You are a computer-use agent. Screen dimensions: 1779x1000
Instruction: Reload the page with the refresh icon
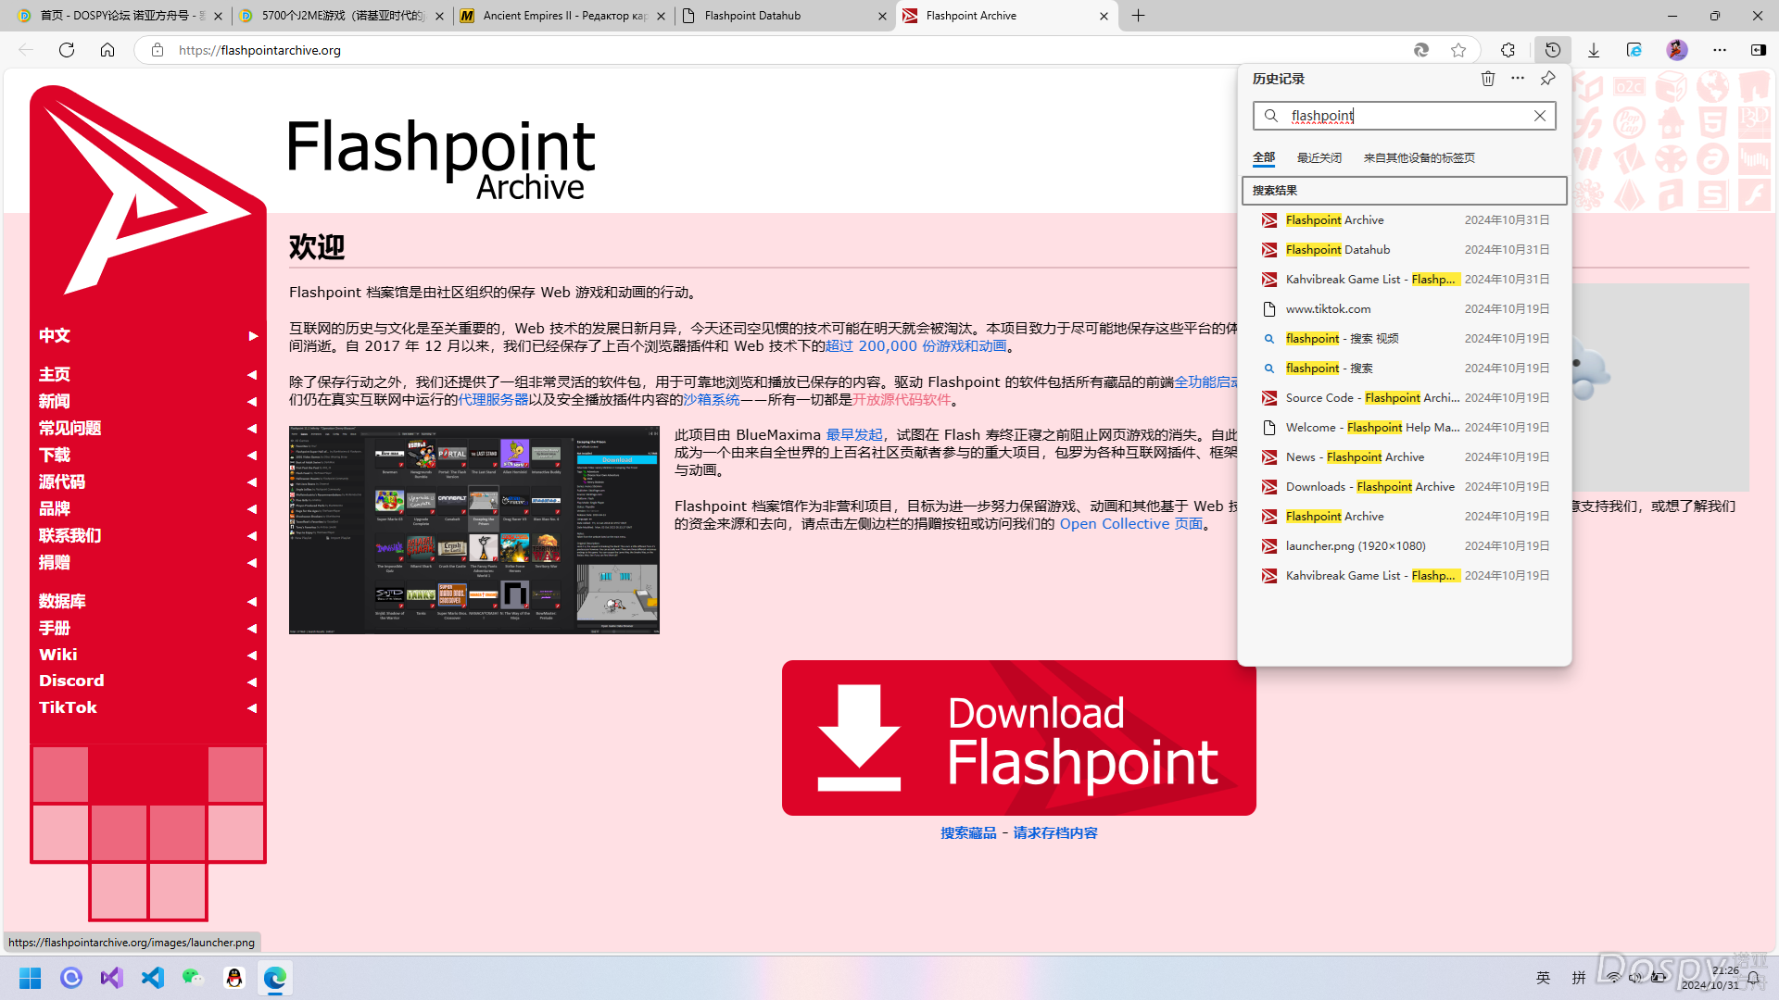point(67,50)
